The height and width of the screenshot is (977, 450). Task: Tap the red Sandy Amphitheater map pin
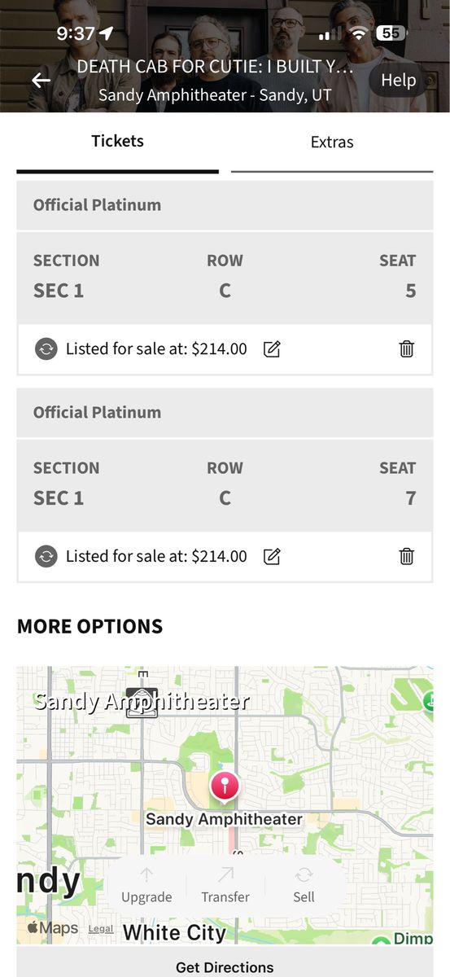coord(225,786)
